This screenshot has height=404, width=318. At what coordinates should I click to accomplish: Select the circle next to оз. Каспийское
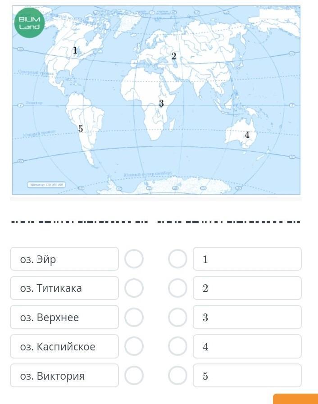pyautogui.click(x=134, y=346)
